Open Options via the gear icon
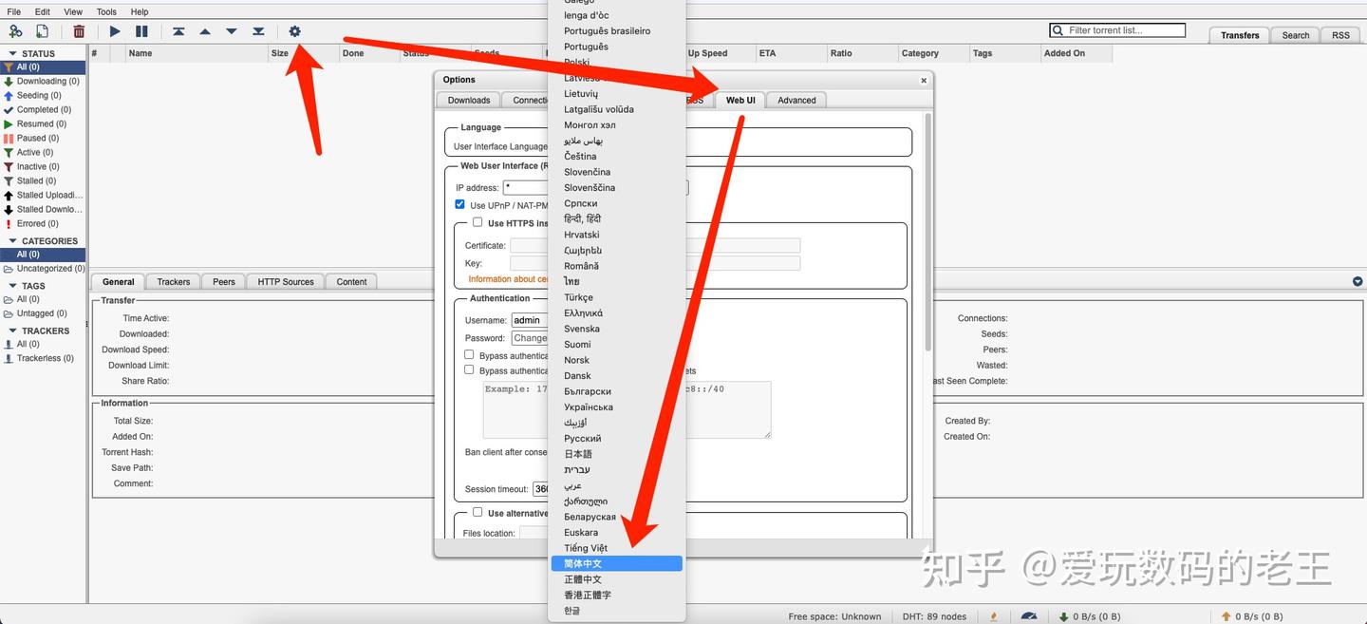The width and height of the screenshot is (1367, 624). pyautogui.click(x=294, y=31)
